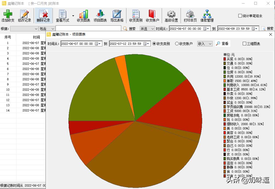Minimize the main 晨曦记账本 window
Viewport: 275px width, 189px height.
pos(243,3)
